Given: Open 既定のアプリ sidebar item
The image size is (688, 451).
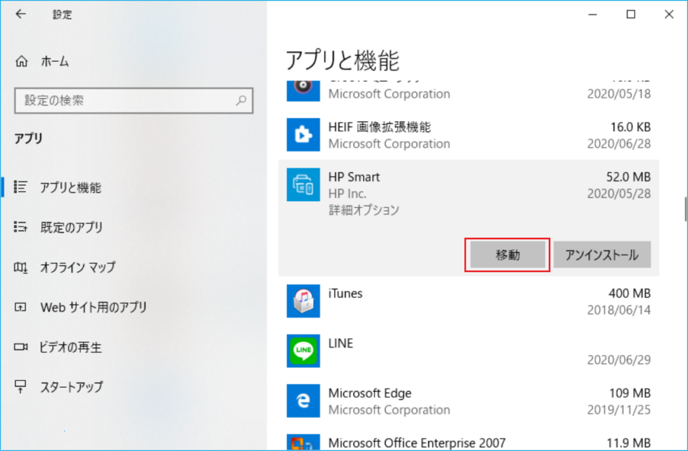Looking at the screenshot, I should pyautogui.click(x=71, y=227).
